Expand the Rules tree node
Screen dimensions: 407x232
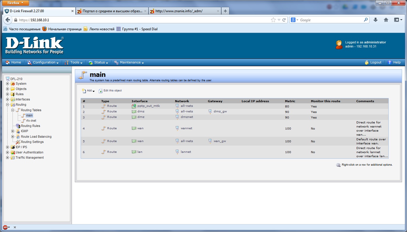[8, 94]
